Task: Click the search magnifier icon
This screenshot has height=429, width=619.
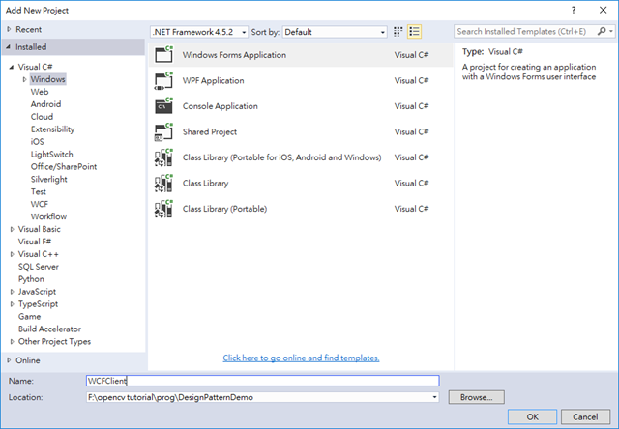Action: tap(602, 31)
